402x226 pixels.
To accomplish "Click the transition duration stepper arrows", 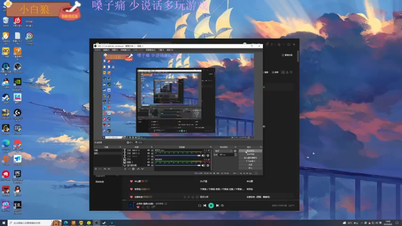I will (x=235, y=155).
